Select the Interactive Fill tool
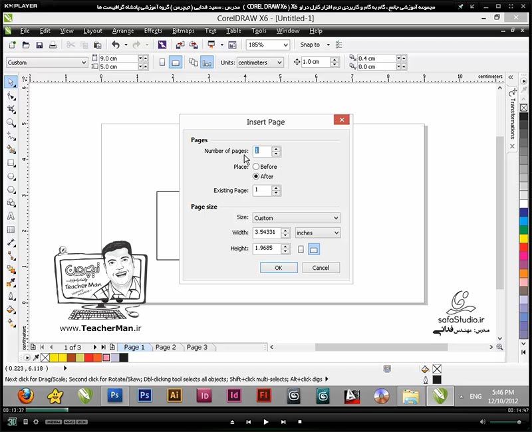532x432 pixels. (x=11, y=322)
